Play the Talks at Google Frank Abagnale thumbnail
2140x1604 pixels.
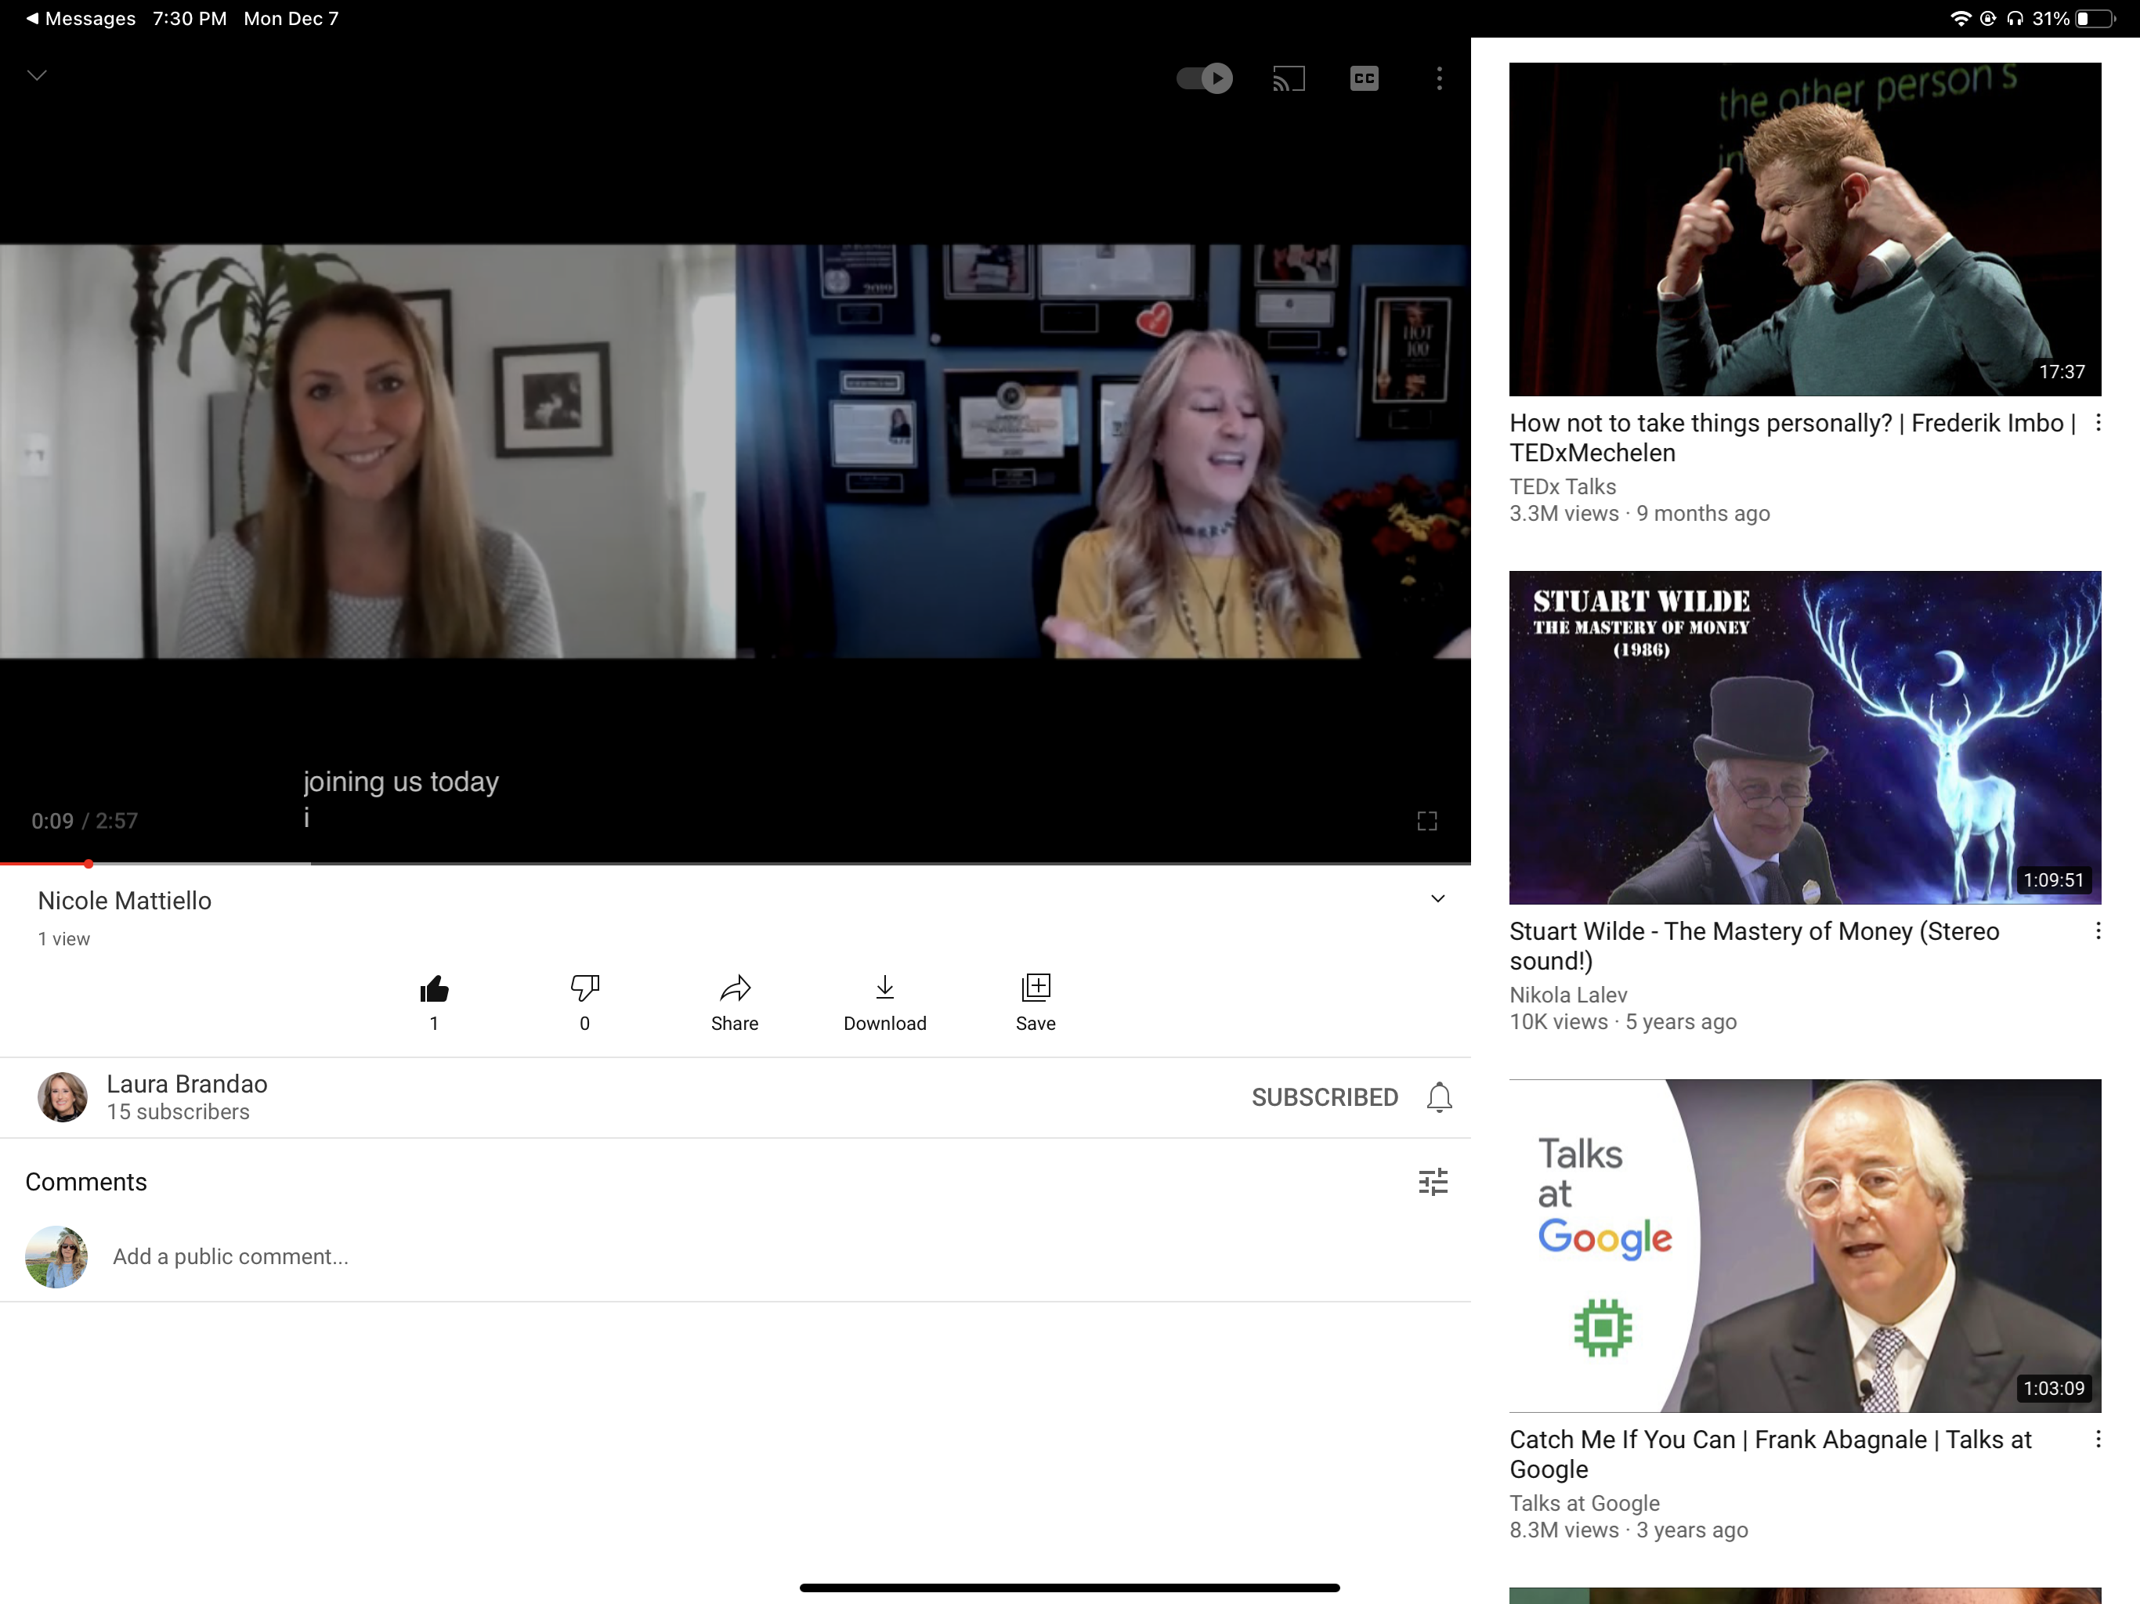(1804, 1245)
